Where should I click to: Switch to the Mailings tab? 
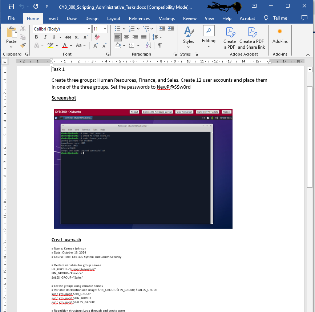click(x=166, y=19)
